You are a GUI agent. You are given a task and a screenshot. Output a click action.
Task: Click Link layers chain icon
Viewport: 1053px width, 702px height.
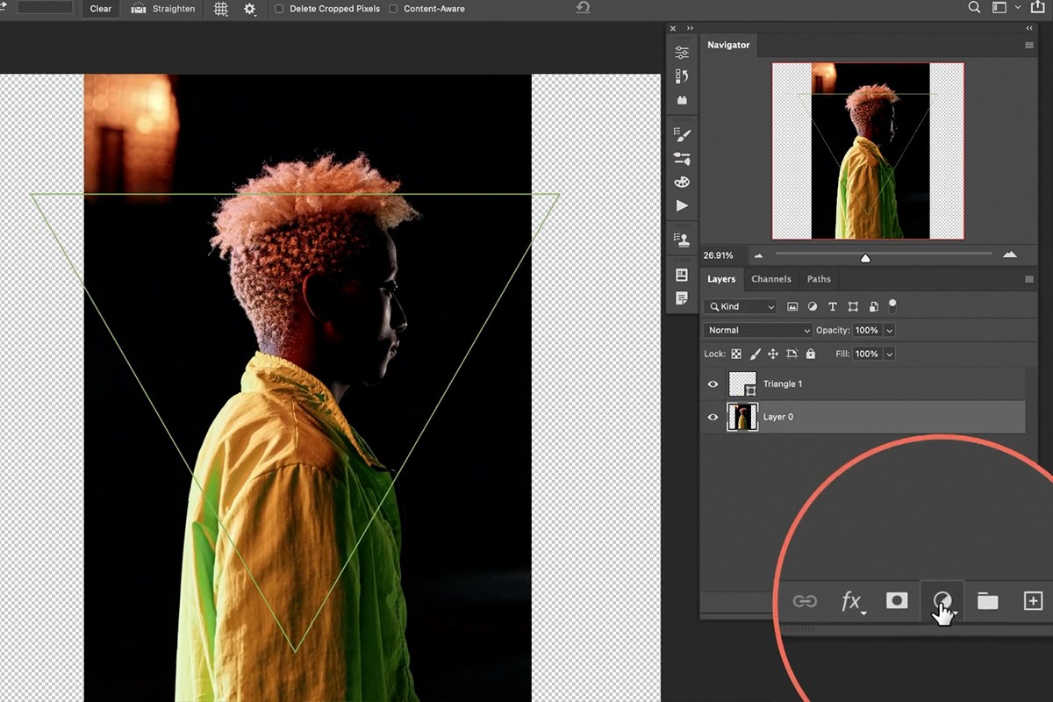(805, 601)
